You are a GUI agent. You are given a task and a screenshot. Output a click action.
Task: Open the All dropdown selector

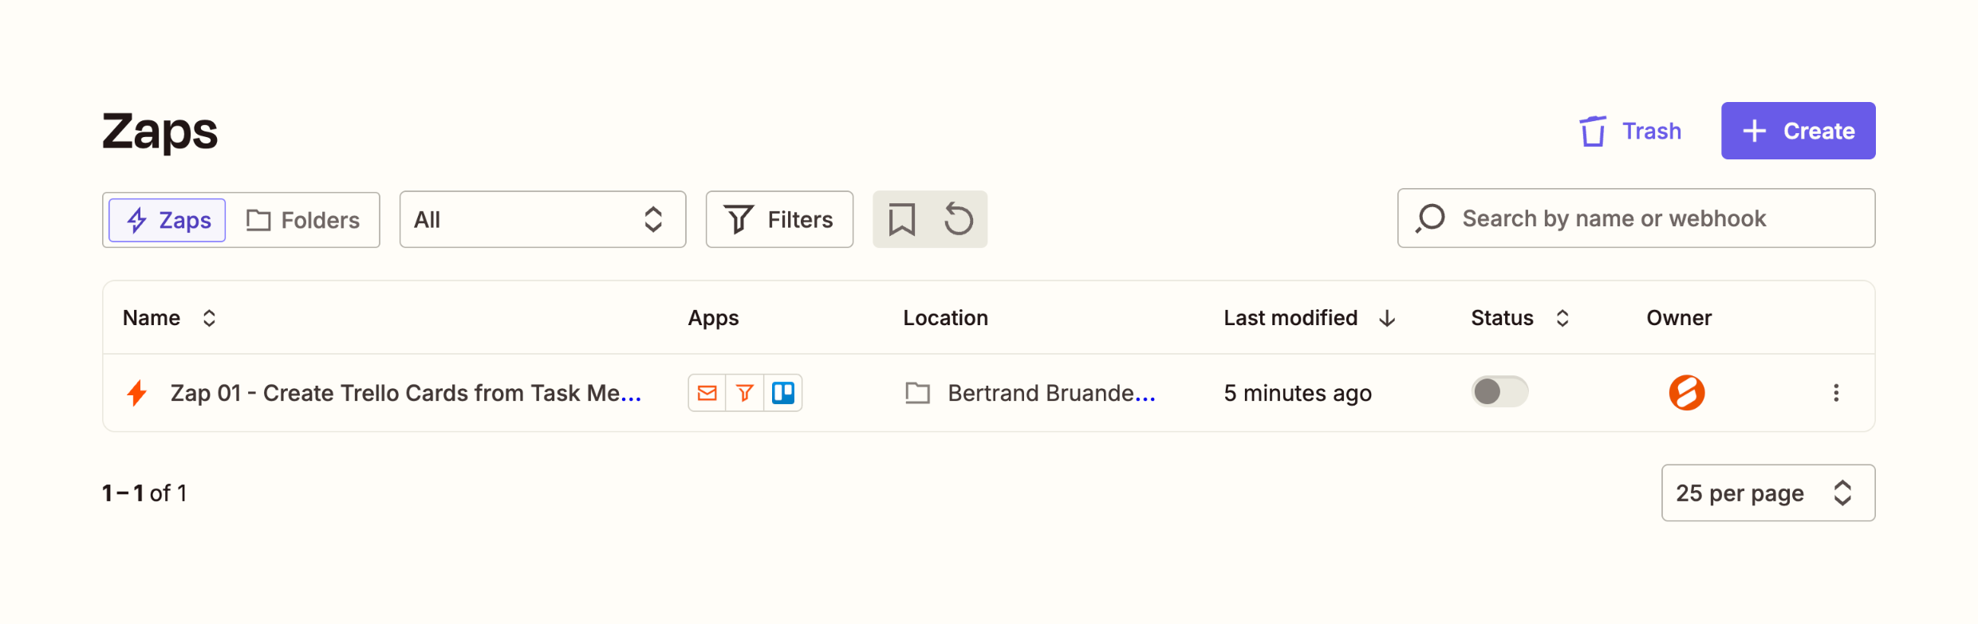pyautogui.click(x=542, y=219)
